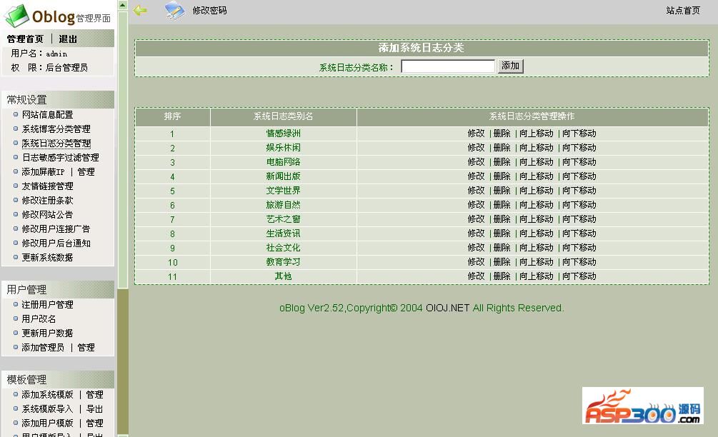Open 友情链接管理

(48, 186)
